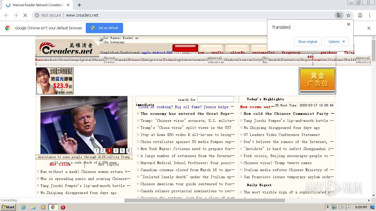Screen dimensions: 376x211
Task: Open the Technology nav item
Action: tap(173, 60)
